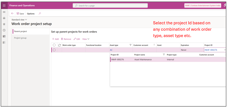Click the Never expiration cell

pyautogui.click(x=192, y=50)
